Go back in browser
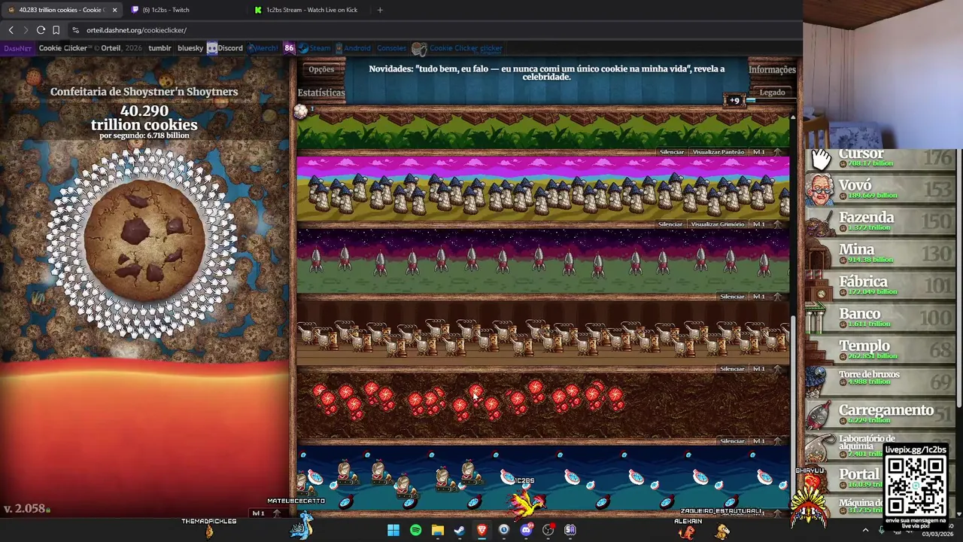Viewport: 963px width, 542px height. tap(11, 30)
